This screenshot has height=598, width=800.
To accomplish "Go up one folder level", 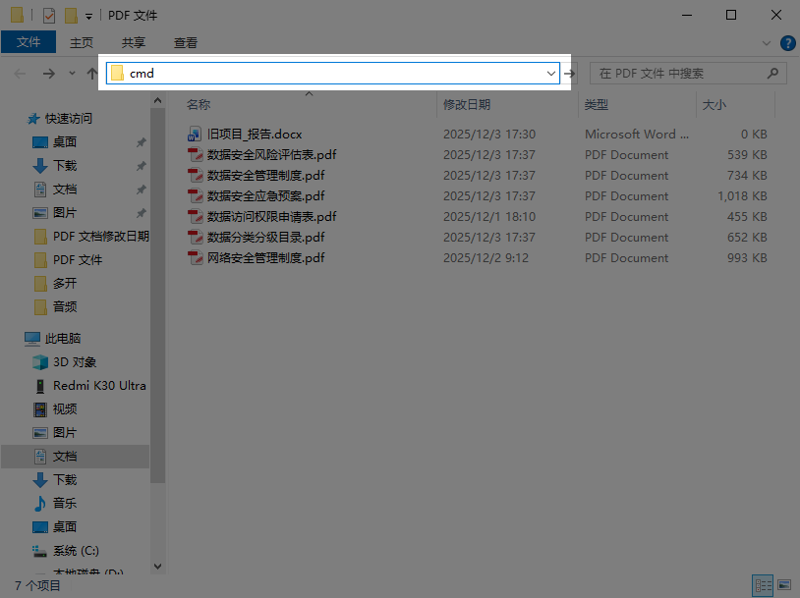I will pyautogui.click(x=92, y=74).
